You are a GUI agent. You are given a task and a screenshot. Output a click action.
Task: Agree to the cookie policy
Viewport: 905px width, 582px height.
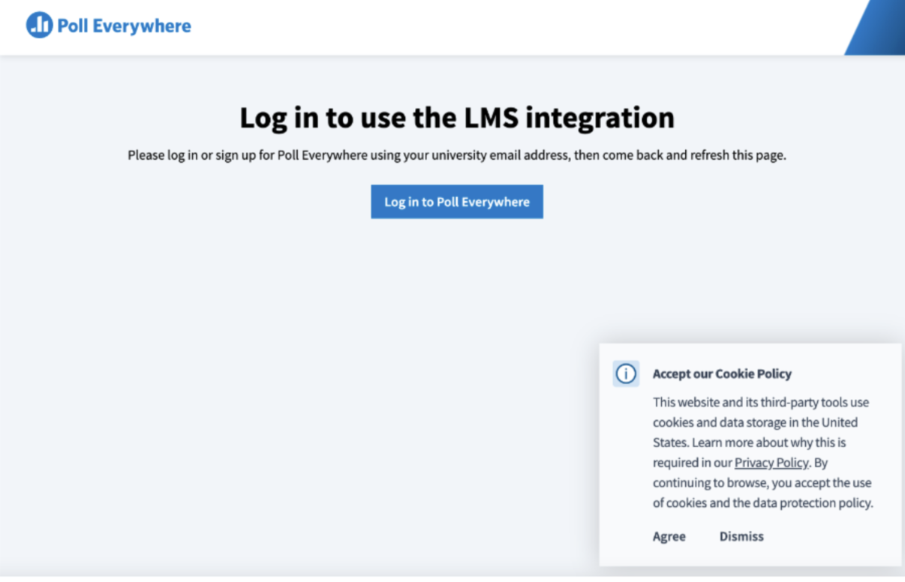pos(669,536)
